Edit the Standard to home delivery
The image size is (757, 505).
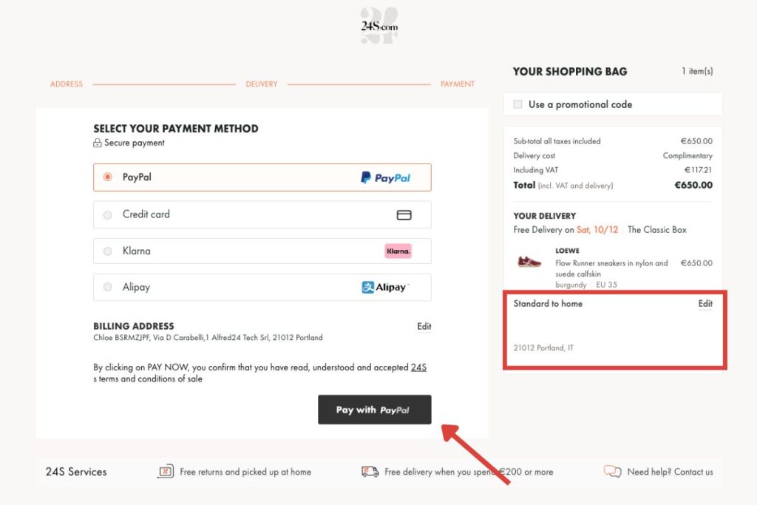coord(705,304)
